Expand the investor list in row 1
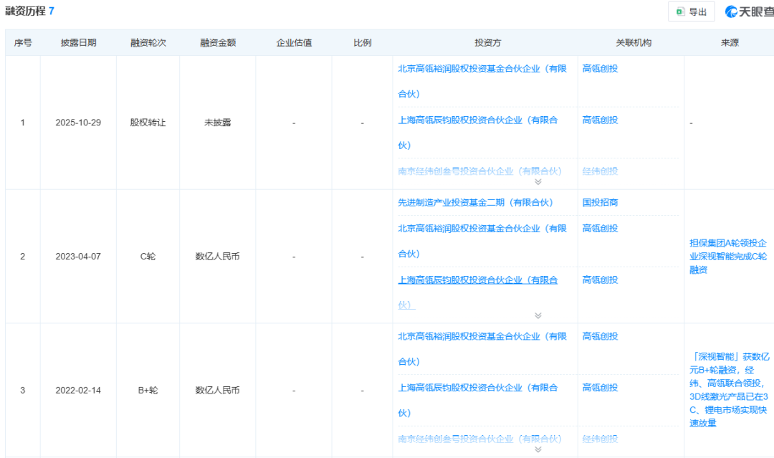This screenshot has height=458, width=774. 538,182
